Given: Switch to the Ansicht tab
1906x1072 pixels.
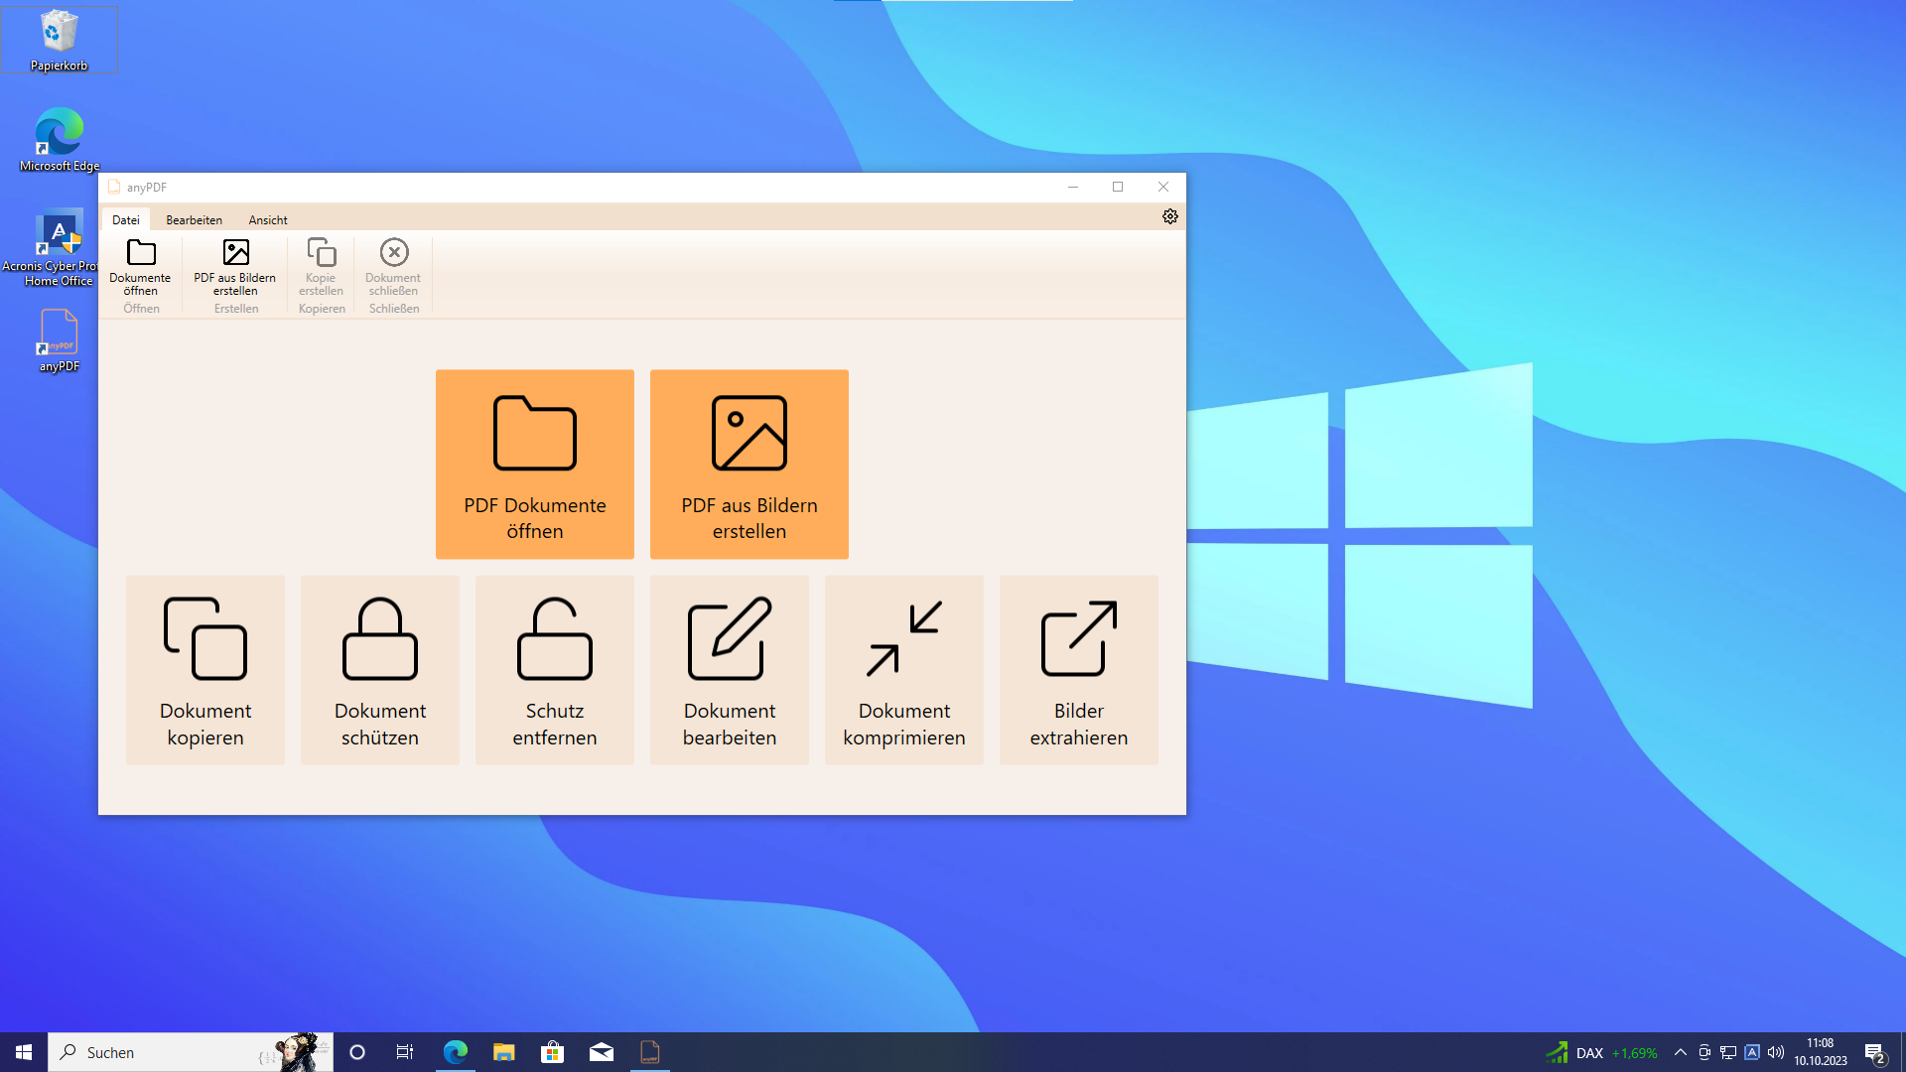Looking at the screenshot, I should point(268,220).
